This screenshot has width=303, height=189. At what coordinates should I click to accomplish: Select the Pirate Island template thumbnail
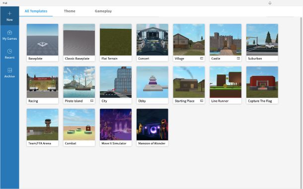point(79,82)
